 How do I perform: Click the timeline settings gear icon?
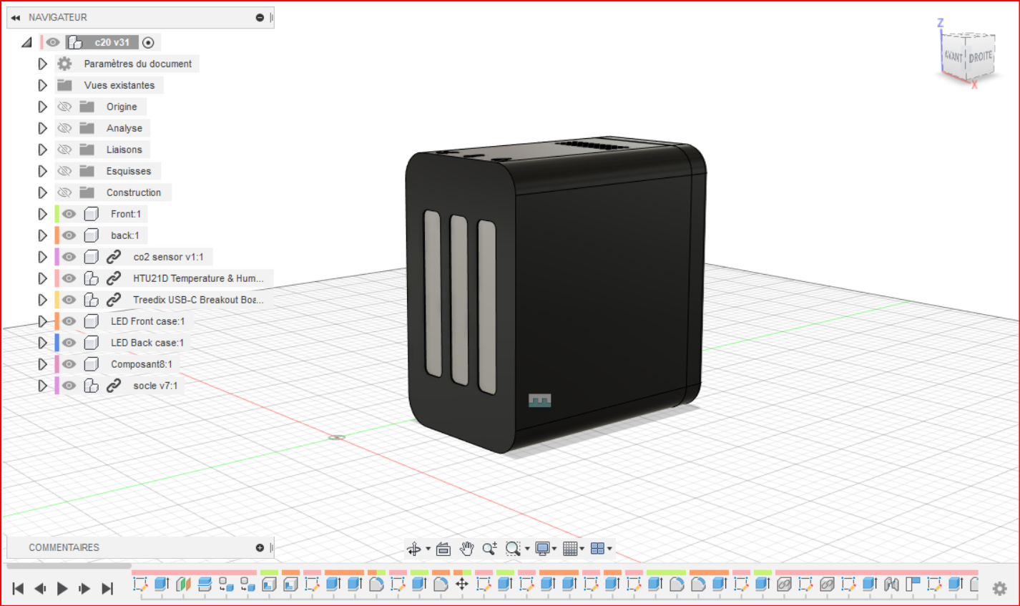click(999, 588)
